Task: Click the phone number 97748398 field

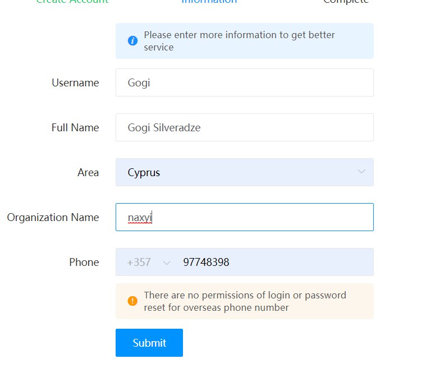Action: coord(274,262)
